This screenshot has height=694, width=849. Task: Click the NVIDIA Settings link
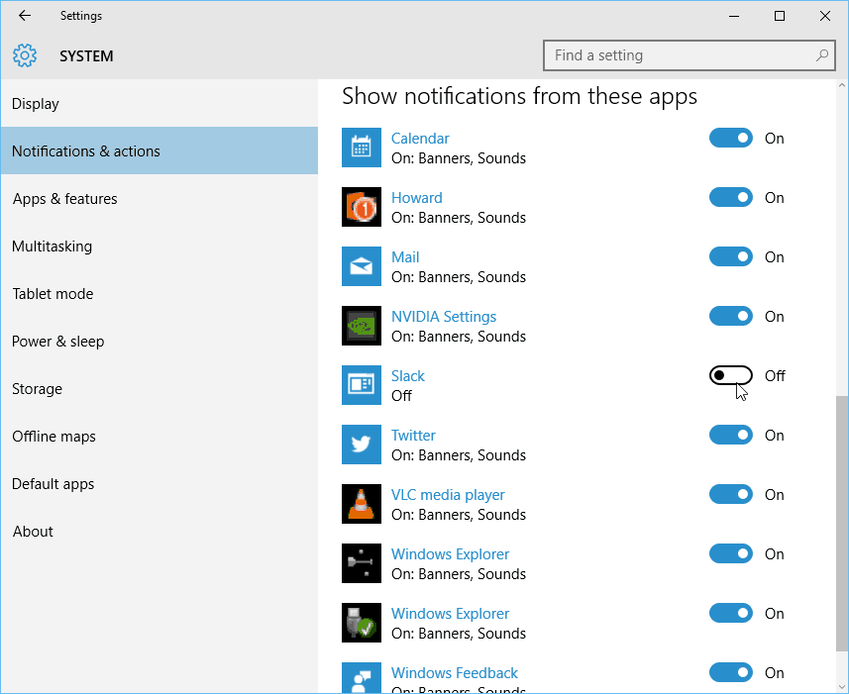(x=444, y=317)
